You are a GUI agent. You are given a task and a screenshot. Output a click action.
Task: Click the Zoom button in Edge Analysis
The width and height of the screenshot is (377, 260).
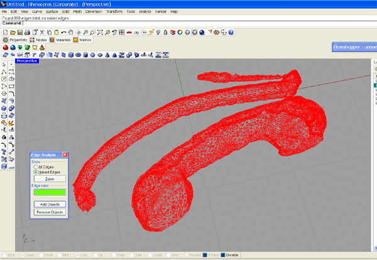pos(50,179)
